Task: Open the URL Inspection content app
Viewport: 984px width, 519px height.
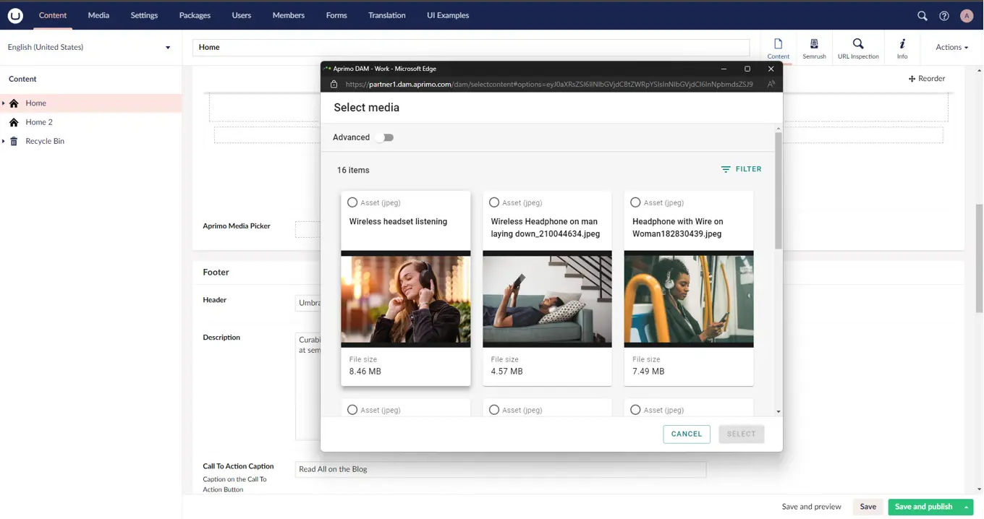Action: (858, 47)
